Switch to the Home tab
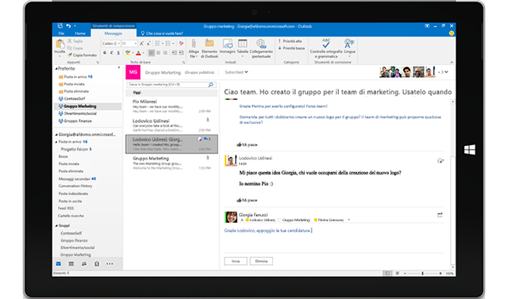 [x=80, y=33]
